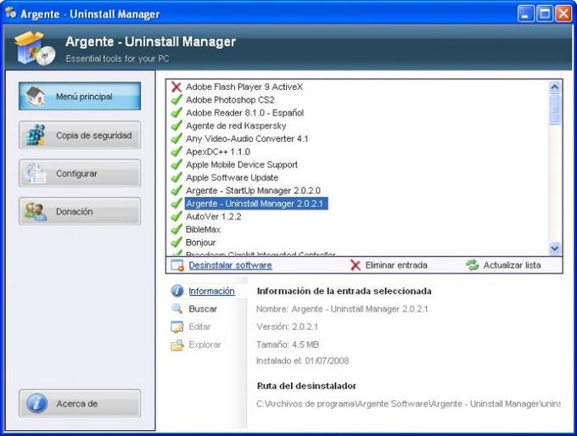Click the people icon on Donación
The height and width of the screenshot is (436, 577).
(36, 211)
